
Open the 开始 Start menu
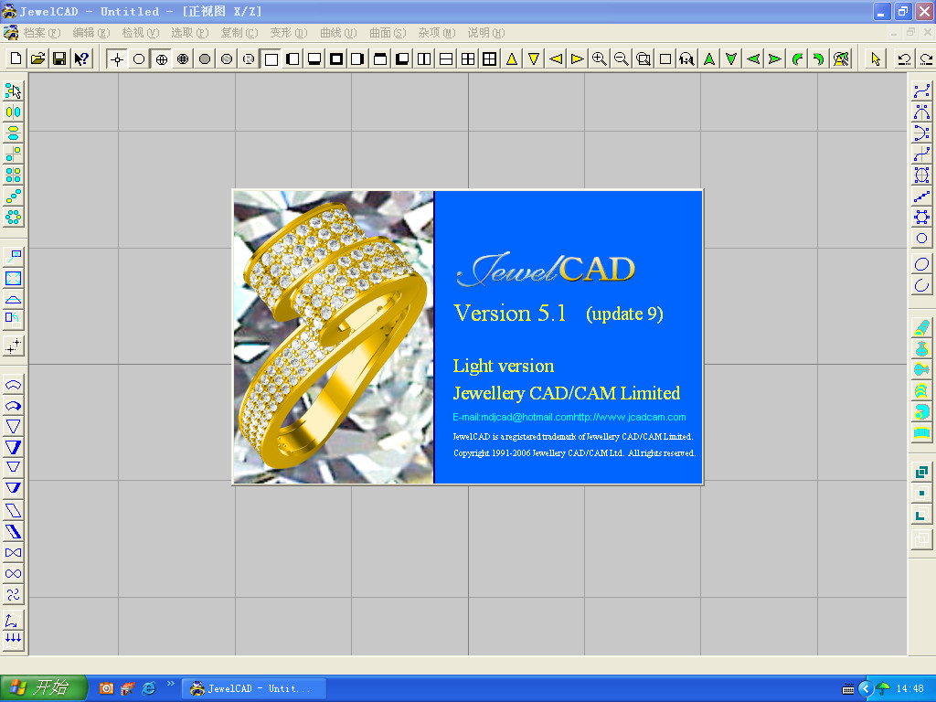[44, 688]
